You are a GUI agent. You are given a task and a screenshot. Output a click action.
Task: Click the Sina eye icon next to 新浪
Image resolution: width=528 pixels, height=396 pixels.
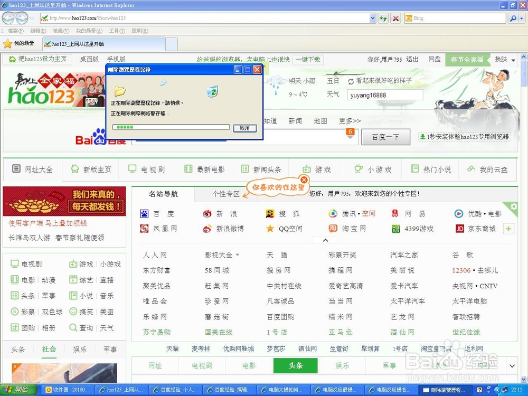207,213
